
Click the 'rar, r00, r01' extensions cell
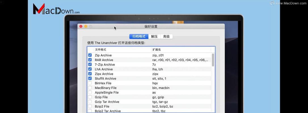pos(180,60)
